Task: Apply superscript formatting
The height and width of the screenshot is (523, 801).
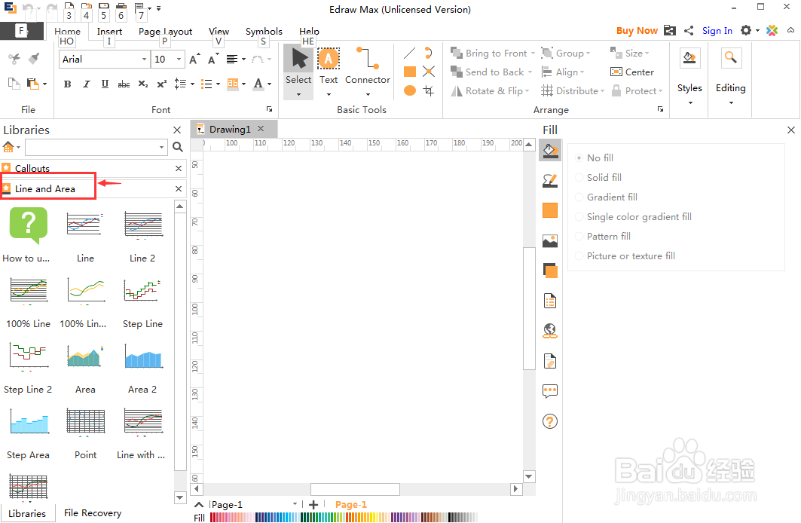Action: tap(161, 84)
